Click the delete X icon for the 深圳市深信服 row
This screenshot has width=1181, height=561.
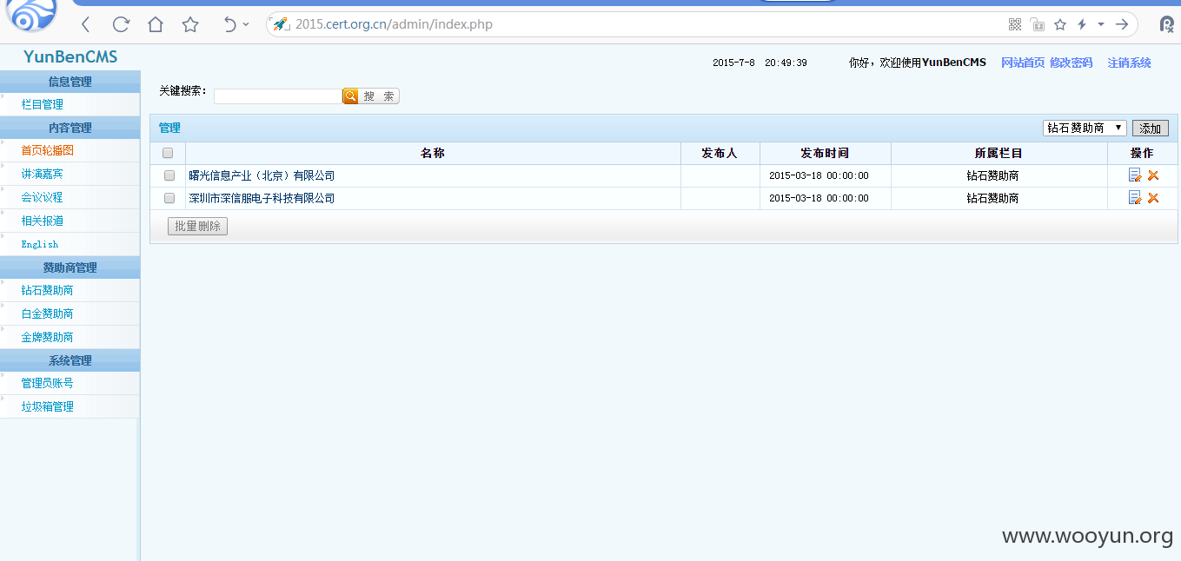tap(1153, 198)
